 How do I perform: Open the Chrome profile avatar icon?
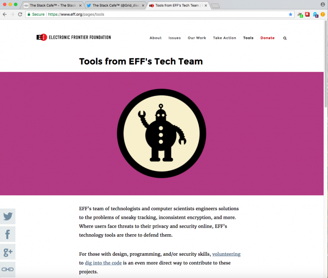pos(323,4)
